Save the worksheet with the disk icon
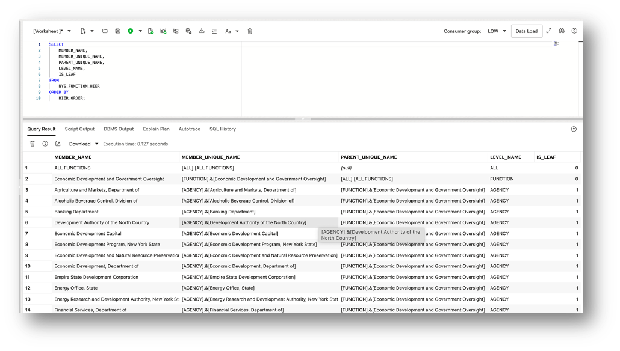 (118, 31)
